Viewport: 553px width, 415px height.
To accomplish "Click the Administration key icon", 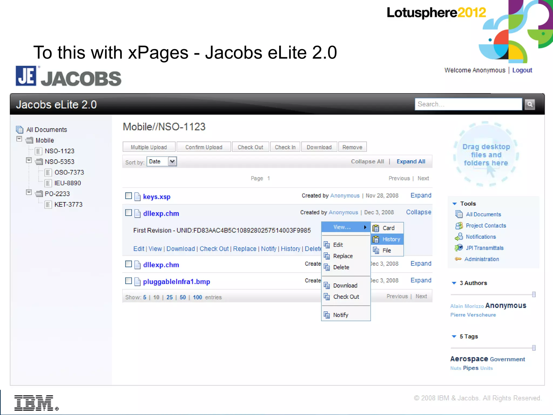I will click(x=458, y=259).
